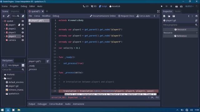This screenshot has width=200, height=112.
Task: Load an existing resource in Inspector
Action: (x=169, y=16)
